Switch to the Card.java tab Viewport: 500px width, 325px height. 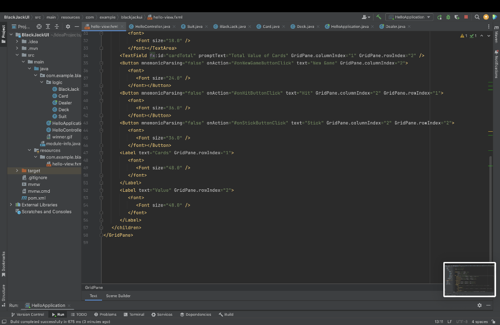[x=271, y=26]
